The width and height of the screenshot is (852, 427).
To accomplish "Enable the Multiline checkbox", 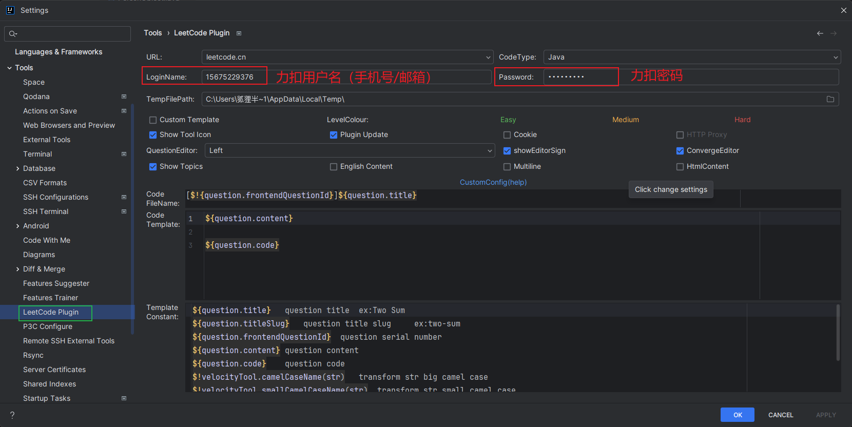I will [507, 167].
